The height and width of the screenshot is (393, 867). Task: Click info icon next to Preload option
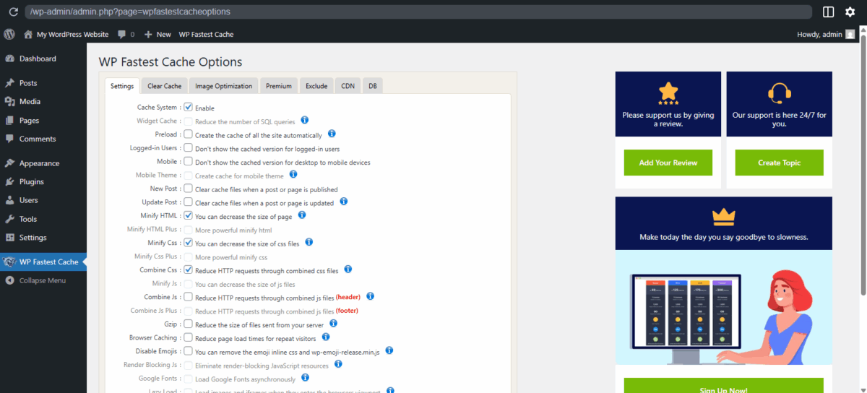click(332, 134)
